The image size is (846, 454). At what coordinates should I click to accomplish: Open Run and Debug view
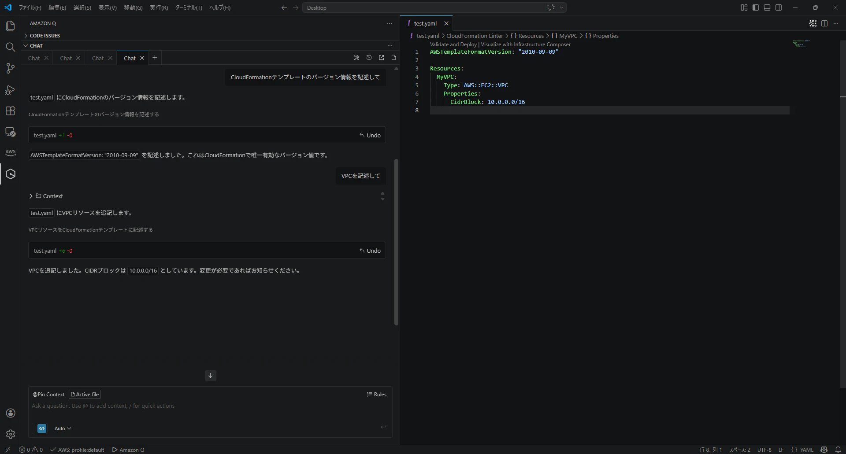(10, 90)
